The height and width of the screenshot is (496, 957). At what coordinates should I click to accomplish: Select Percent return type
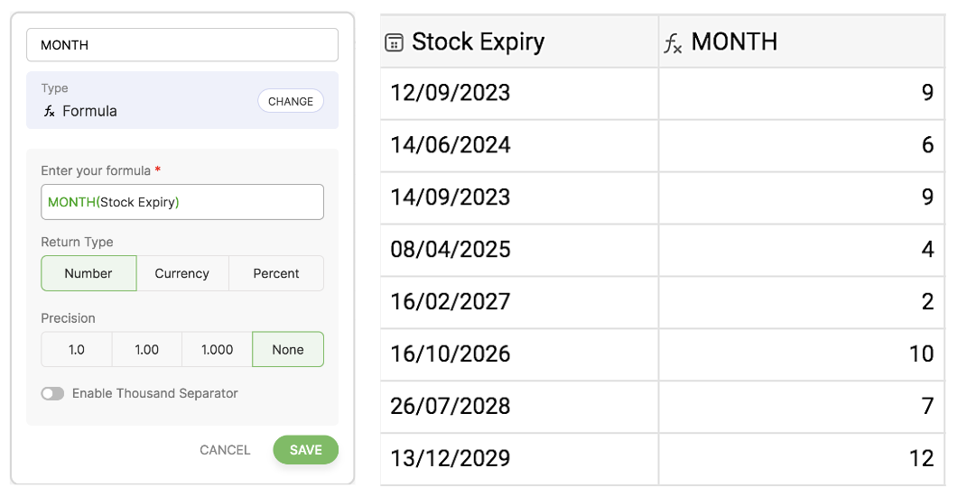[x=276, y=273]
